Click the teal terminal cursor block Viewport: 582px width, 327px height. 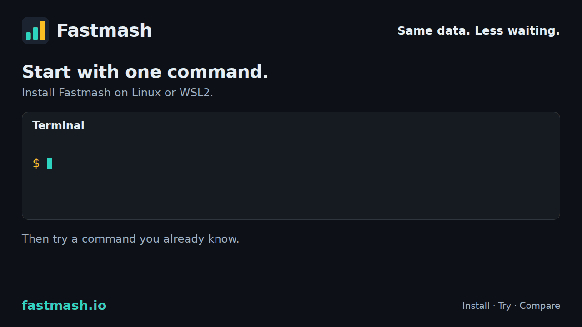49,163
